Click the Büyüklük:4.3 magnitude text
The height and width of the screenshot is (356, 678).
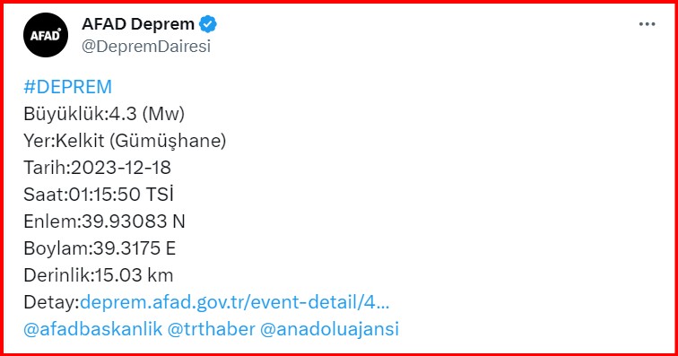80,114
